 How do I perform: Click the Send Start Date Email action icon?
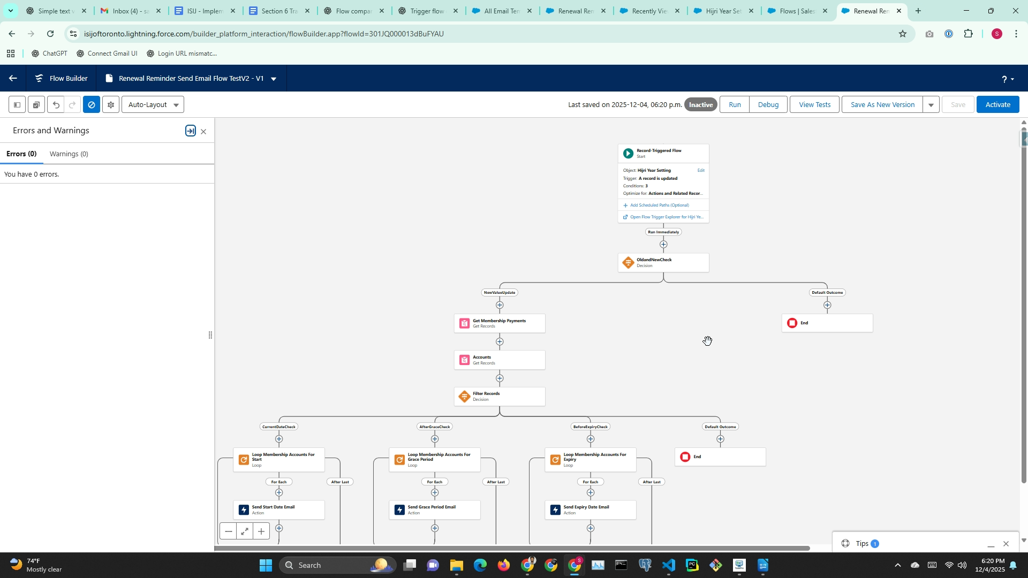[x=244, y=510]
